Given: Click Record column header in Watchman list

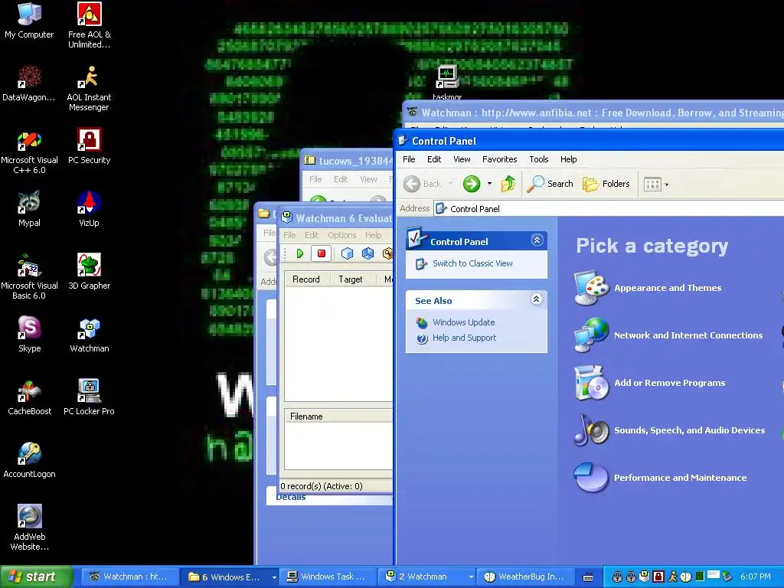Looking at the screenshot, I should 306,279.
